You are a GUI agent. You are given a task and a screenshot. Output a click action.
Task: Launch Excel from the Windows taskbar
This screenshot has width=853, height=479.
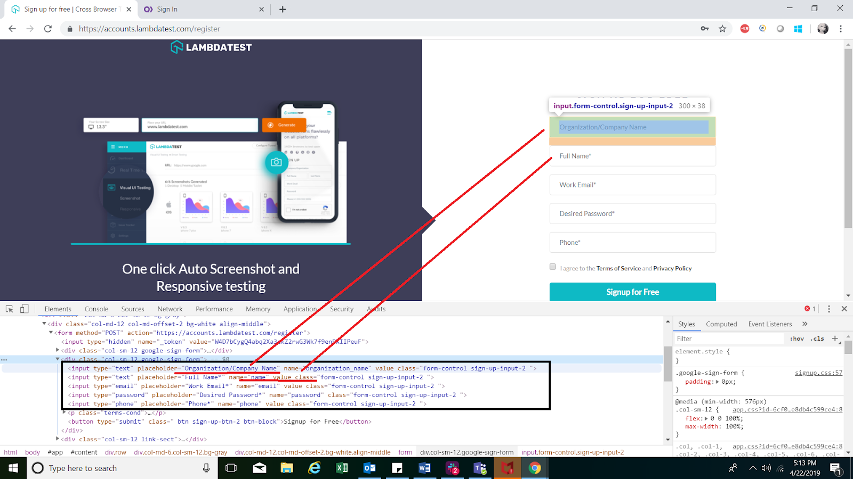point(342,468)
